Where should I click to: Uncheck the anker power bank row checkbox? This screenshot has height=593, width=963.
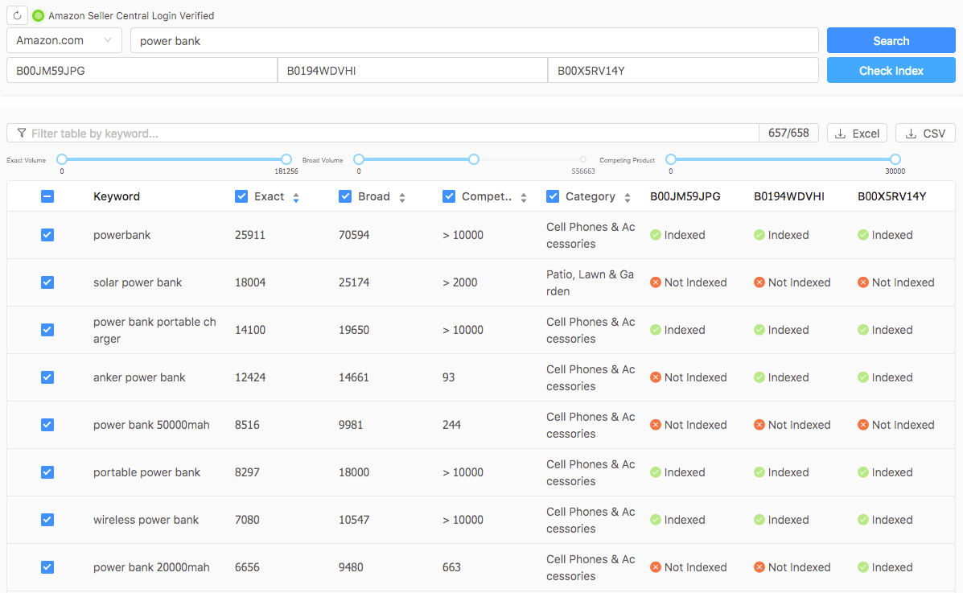tap(47, 377)
